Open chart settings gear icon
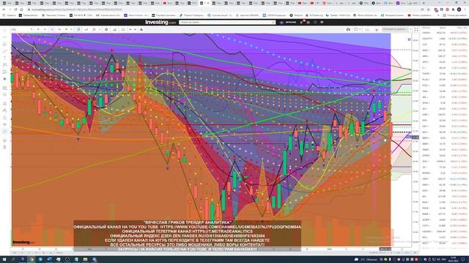 coord(106,29)
